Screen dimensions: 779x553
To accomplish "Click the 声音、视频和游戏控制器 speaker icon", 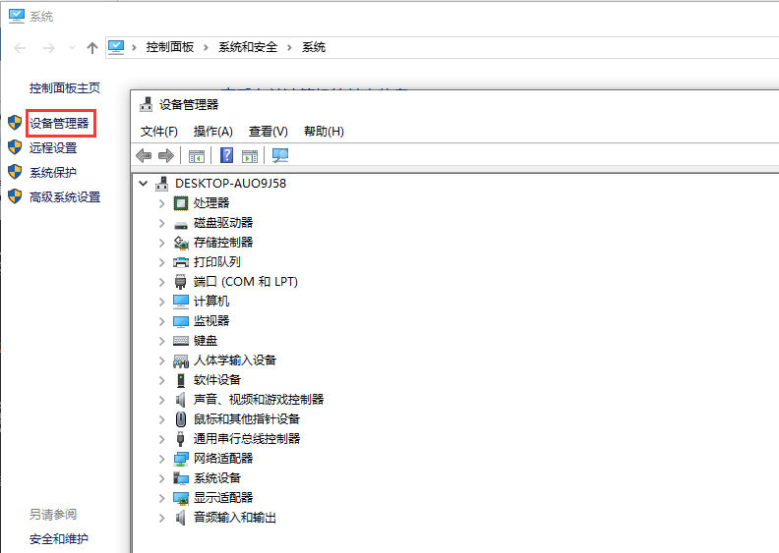I will tap(181, 400).
